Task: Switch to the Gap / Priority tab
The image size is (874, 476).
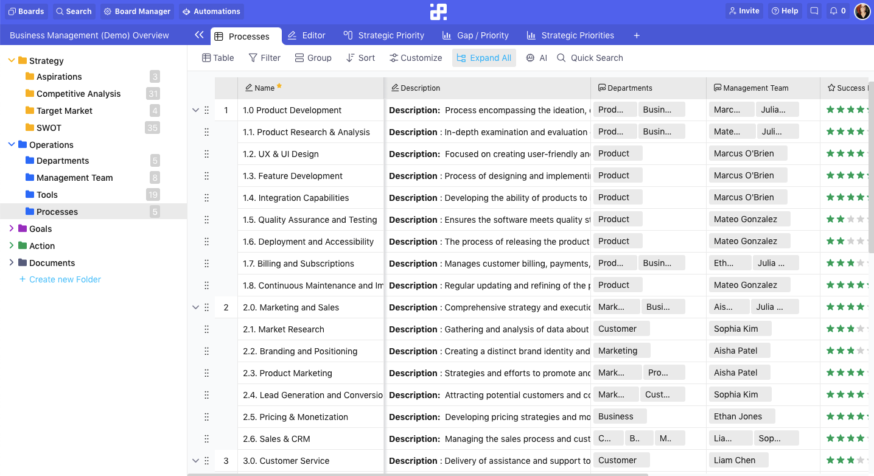Action: [x=475, y=35]
